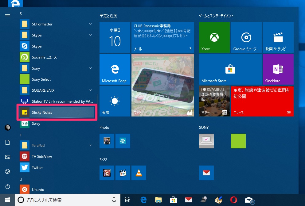Click the 予定と近況 group title
The width and height of the screenshot is (305, 206).
[108, 16]
